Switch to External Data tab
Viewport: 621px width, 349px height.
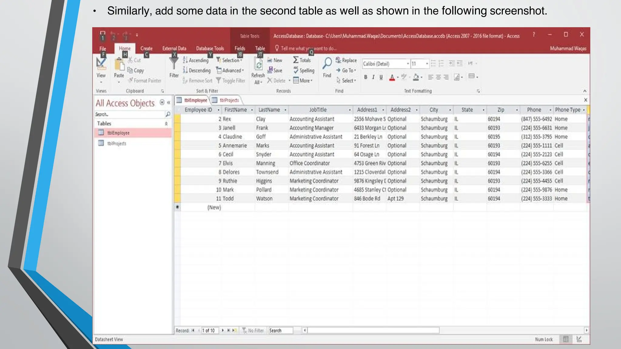pos(174,48)
